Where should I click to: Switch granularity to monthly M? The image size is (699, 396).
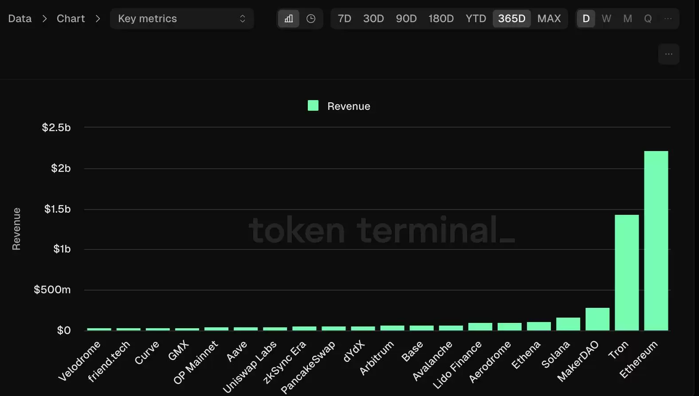(x=627, y=19)
